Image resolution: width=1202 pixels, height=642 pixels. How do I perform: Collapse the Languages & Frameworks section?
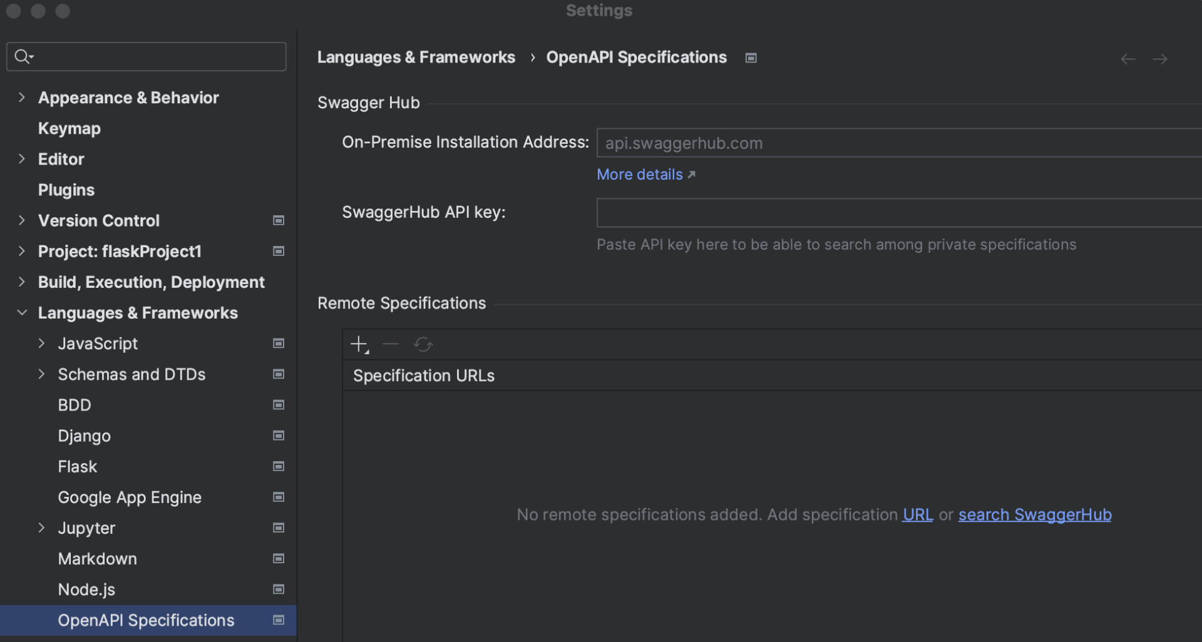coord(22,312)
